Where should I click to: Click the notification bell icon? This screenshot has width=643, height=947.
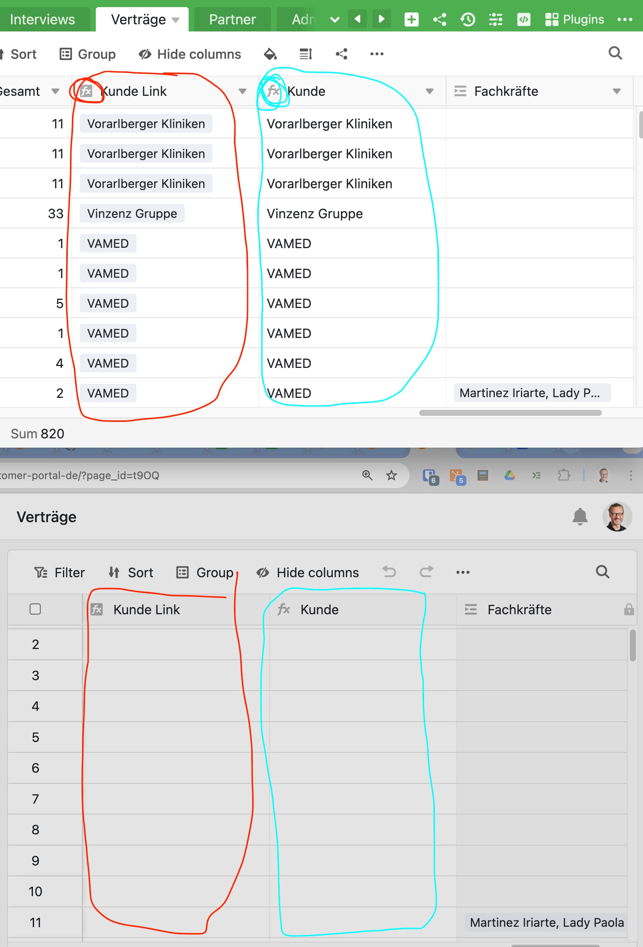click(x=579, y=517)
